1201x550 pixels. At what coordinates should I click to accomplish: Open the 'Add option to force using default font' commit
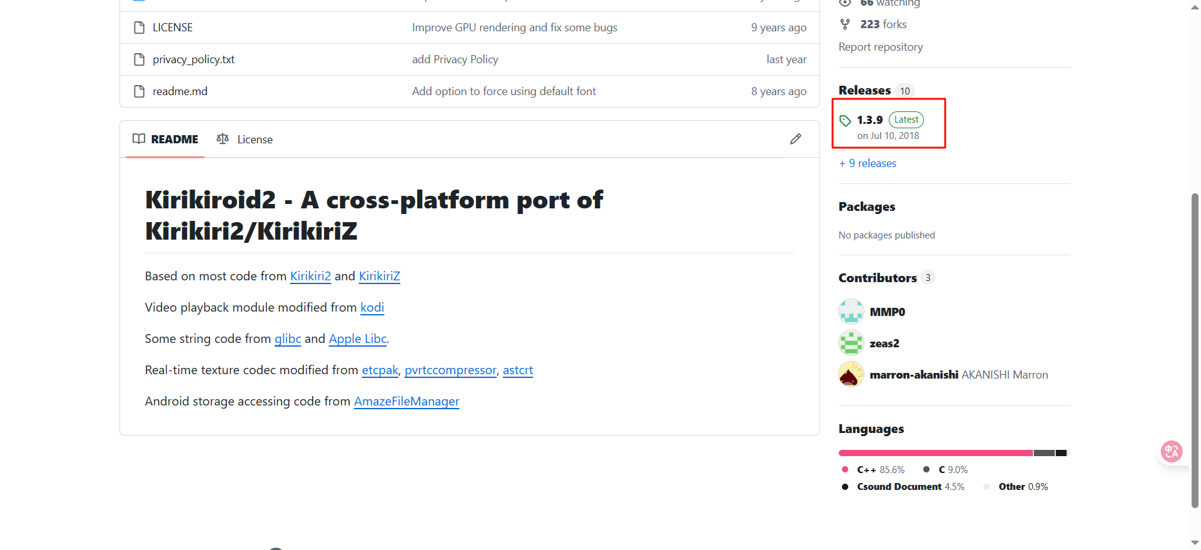click(x=504, y=91)
